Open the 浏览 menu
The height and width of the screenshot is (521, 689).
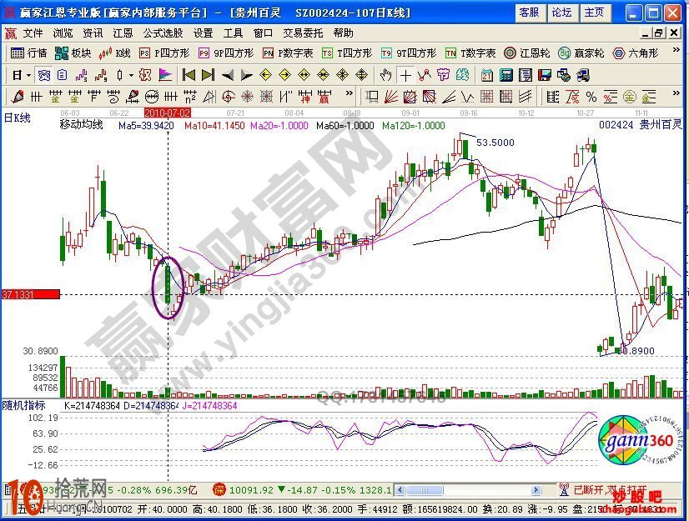tap(63, 33)
